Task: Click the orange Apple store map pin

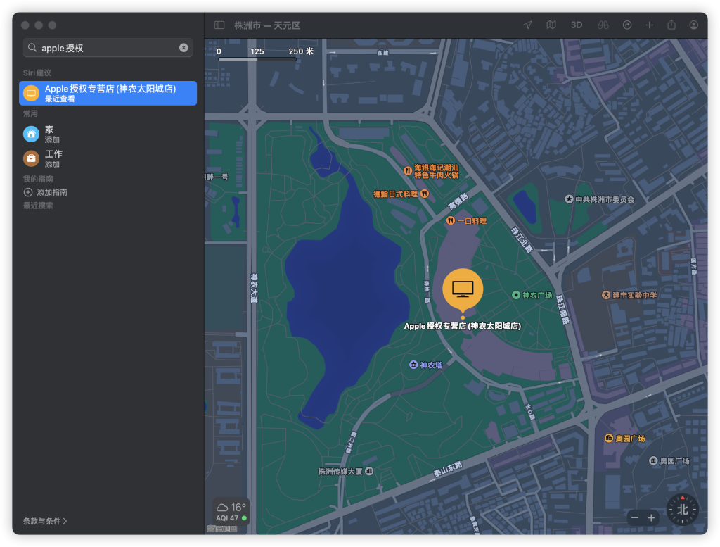Action: click(x=463, y=289)
